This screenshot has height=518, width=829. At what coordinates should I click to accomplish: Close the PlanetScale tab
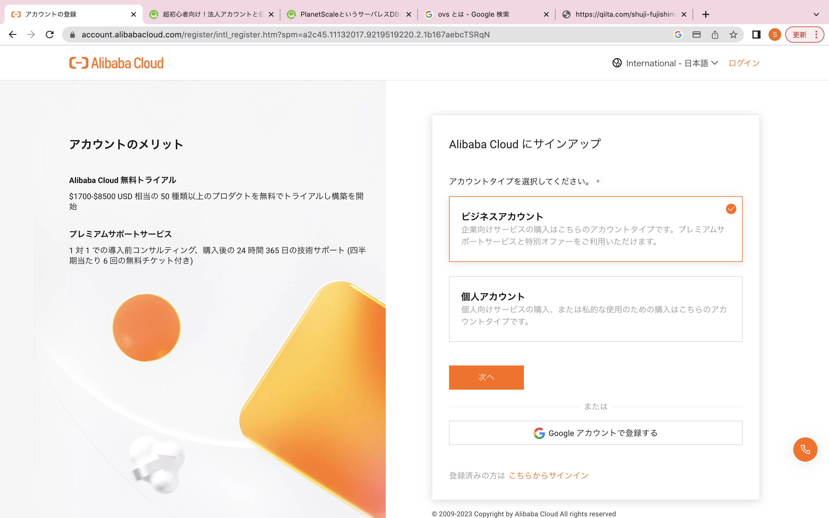409,14
